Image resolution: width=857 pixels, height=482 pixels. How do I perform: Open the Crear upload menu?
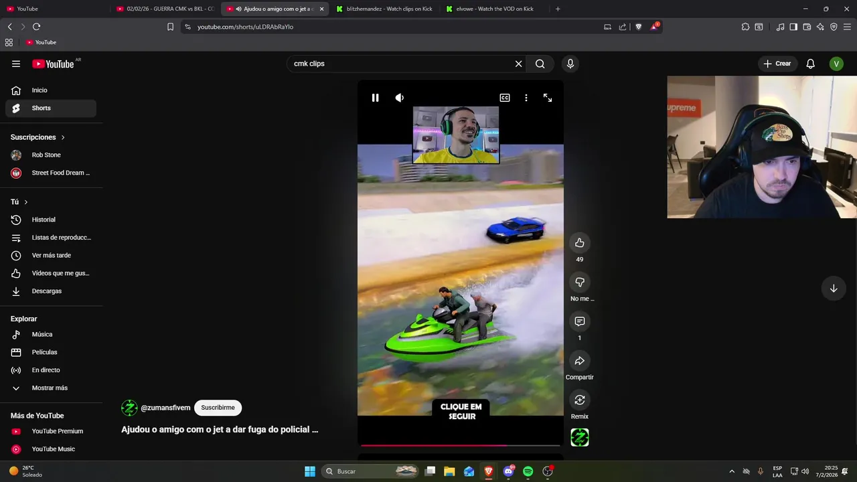[x=777, y=64]
